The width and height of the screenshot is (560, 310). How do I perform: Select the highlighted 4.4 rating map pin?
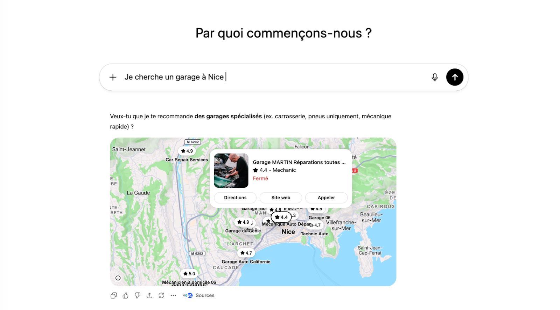281,217
